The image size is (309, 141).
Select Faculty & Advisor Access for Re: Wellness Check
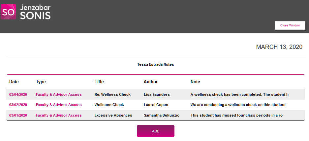click(59, 94)
